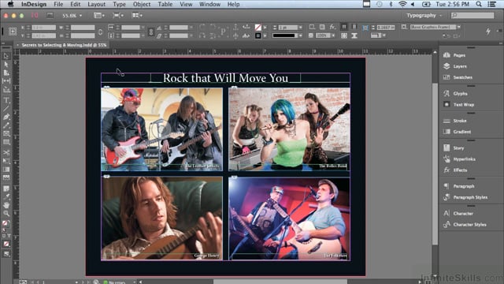Select the Pencil tool
Screen dimensions: 504x284
(x=6, y=125)
